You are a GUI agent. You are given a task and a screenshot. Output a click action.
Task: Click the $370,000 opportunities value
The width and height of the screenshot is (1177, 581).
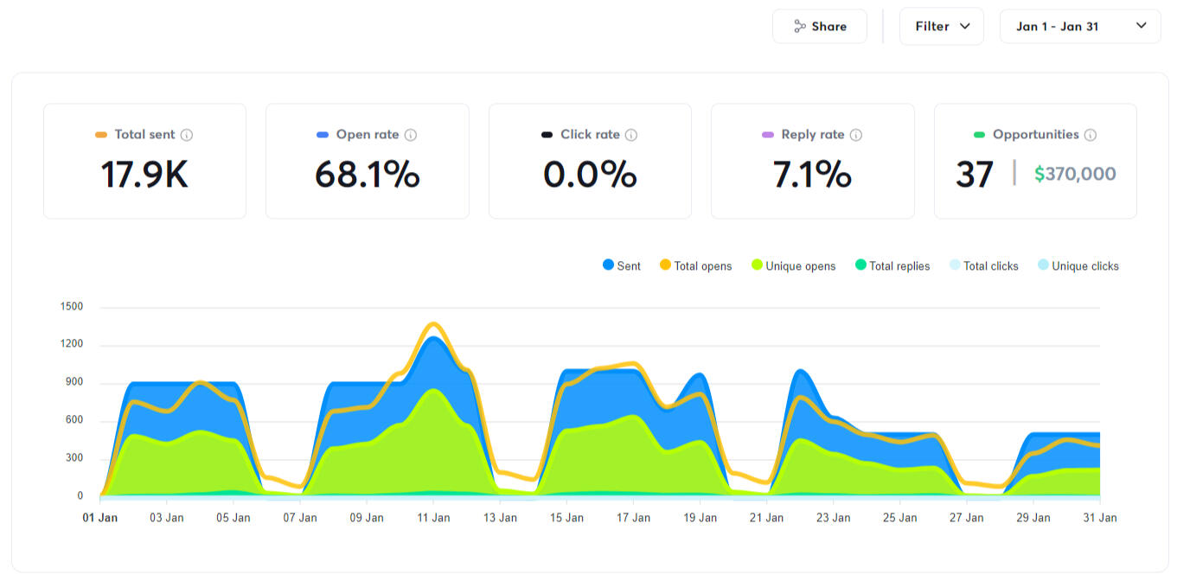coord(1075,174)
